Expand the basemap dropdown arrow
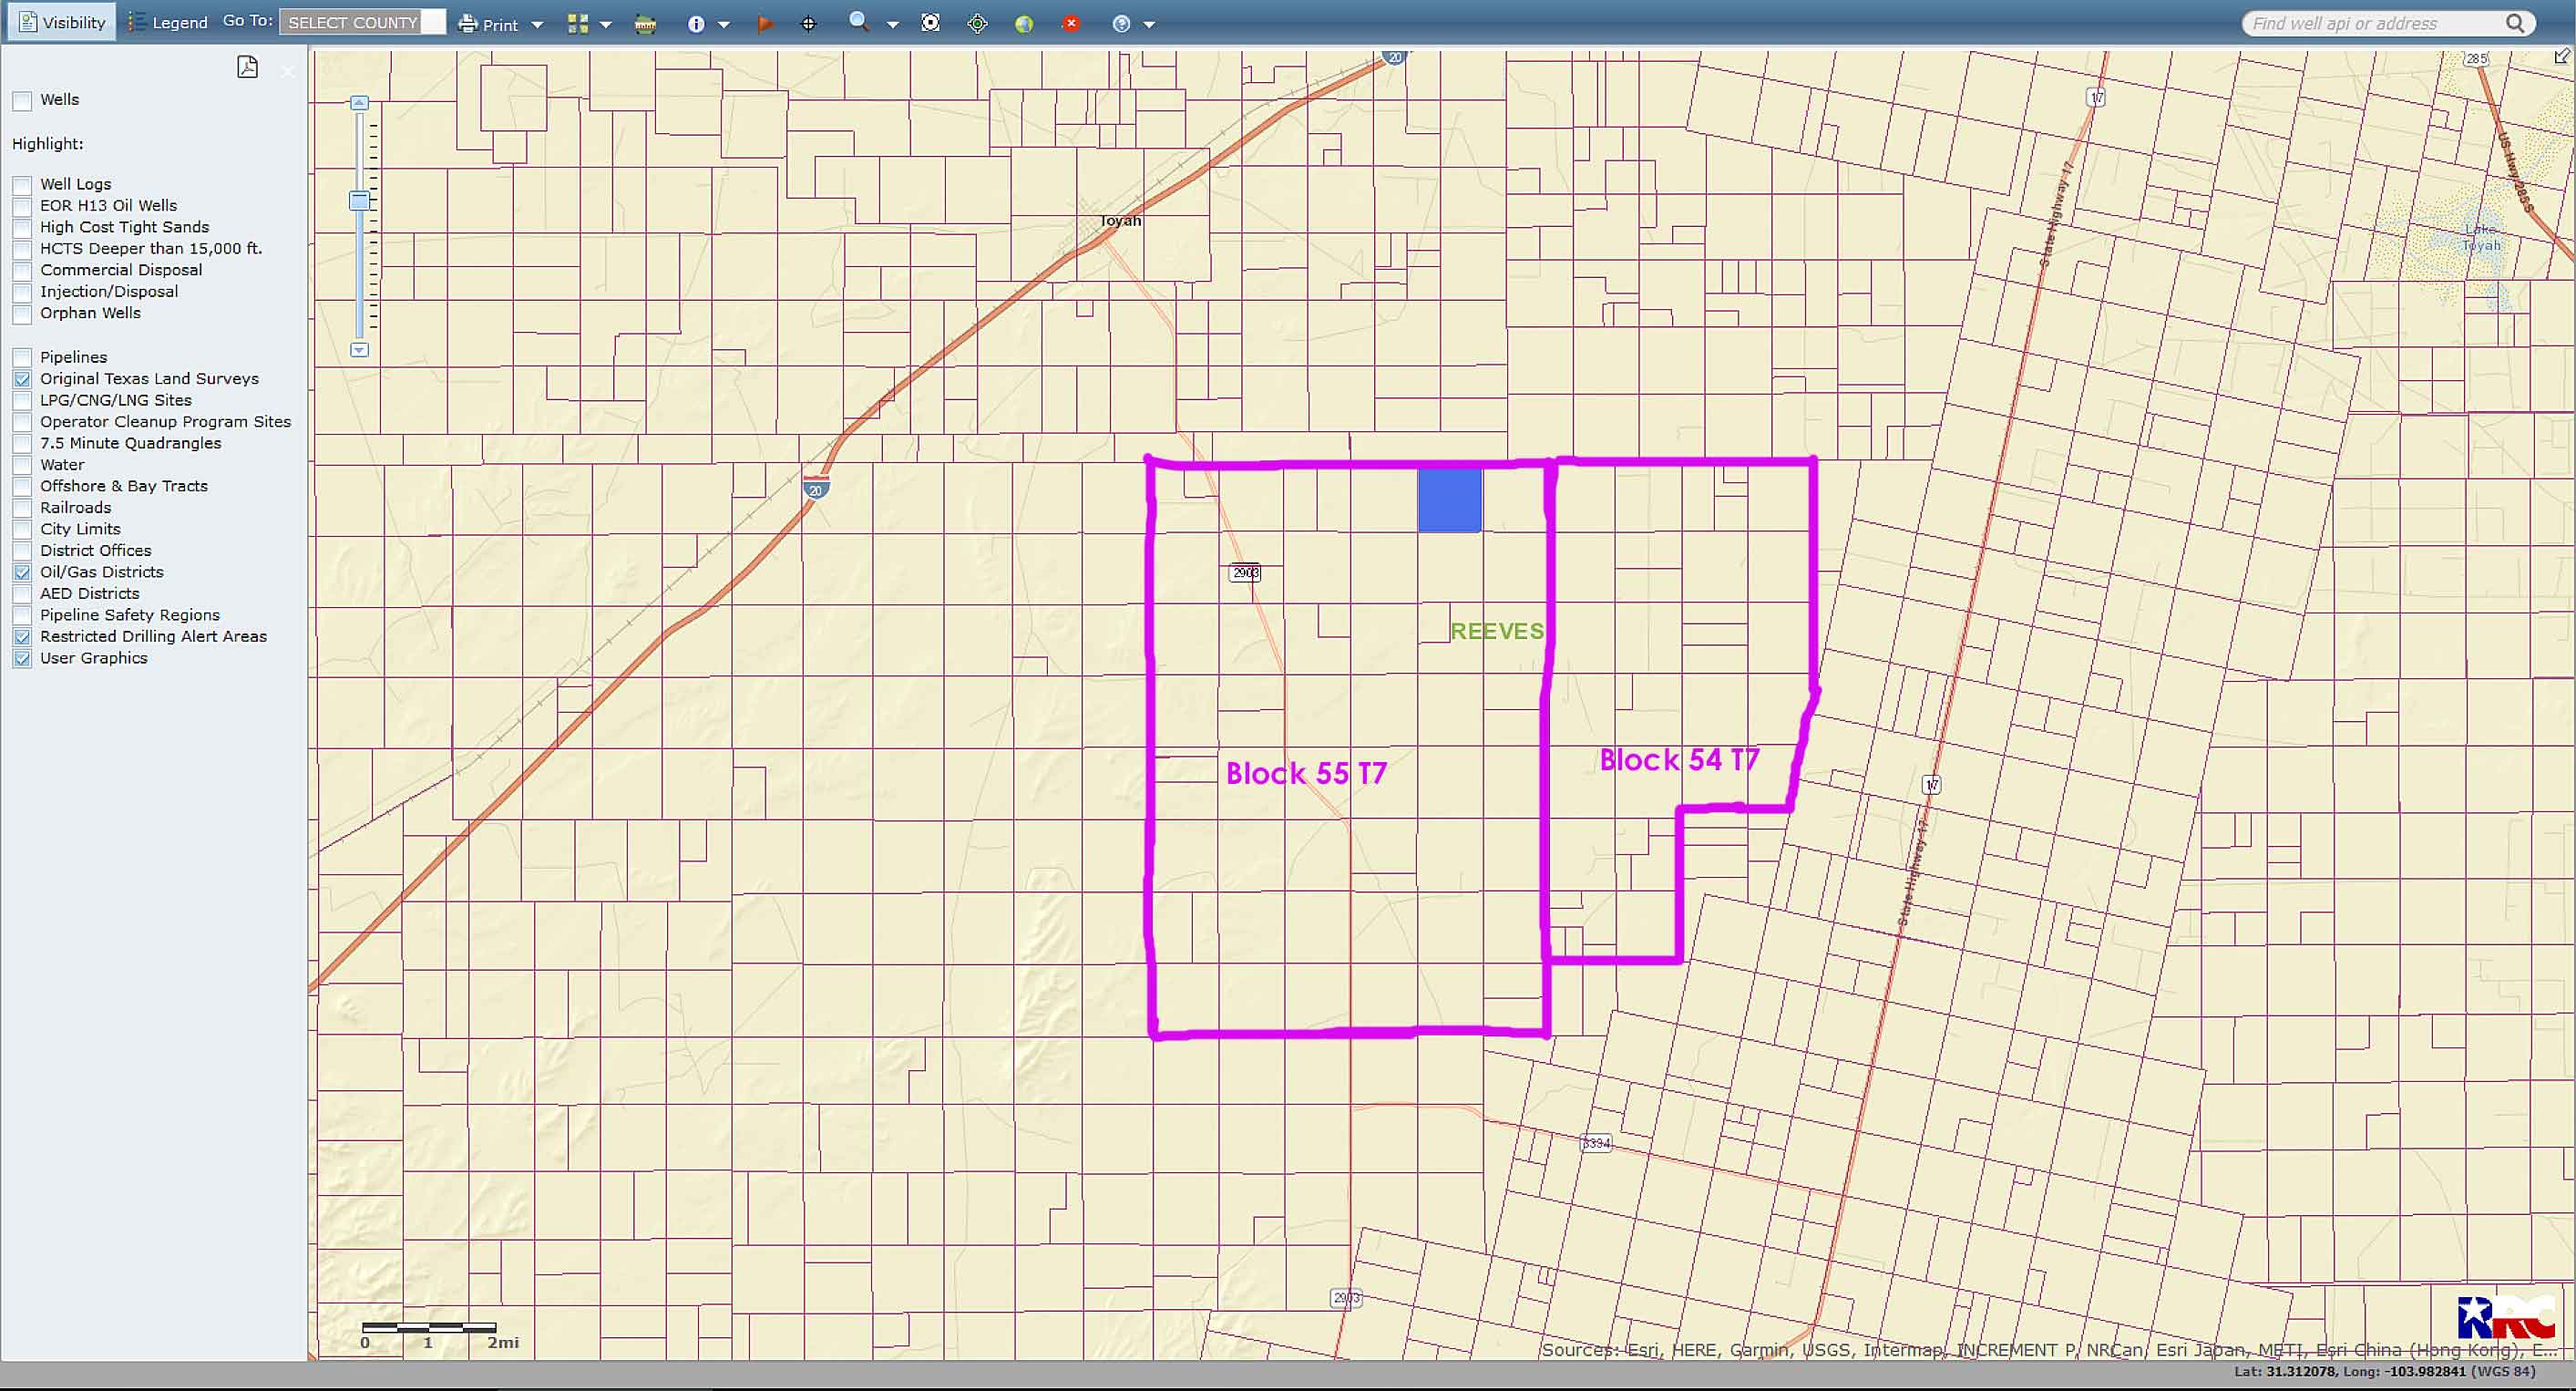 pos(605,25)
